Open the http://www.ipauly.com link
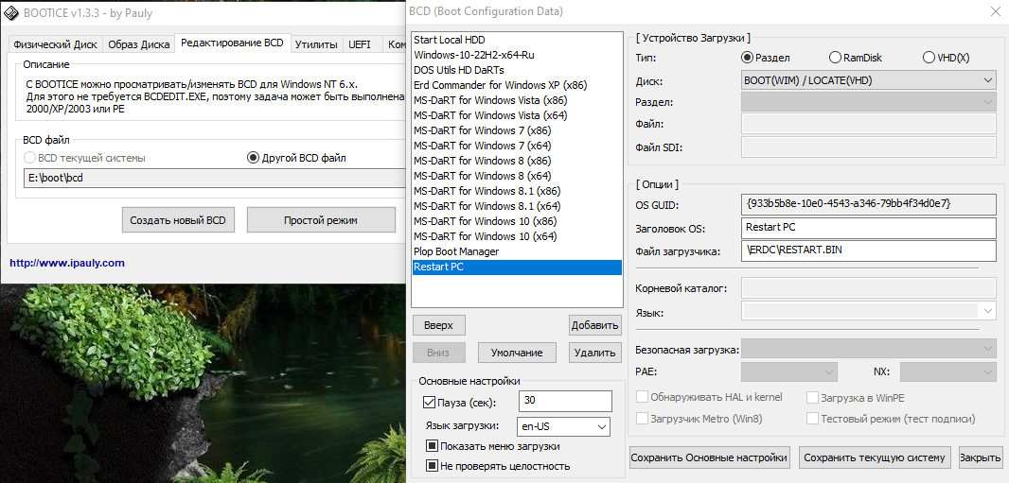The image size is (1009, 483). point(67,264)
